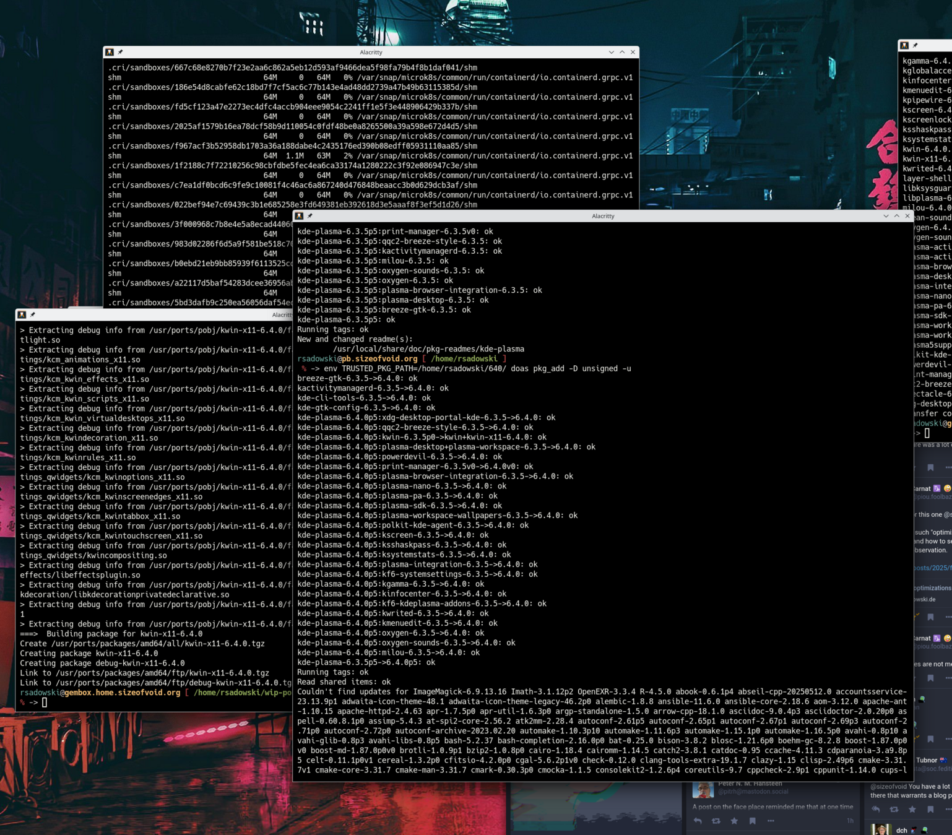Open the 'optimizations' link preview card
This screenshot has height=835, width=952.
933,593
